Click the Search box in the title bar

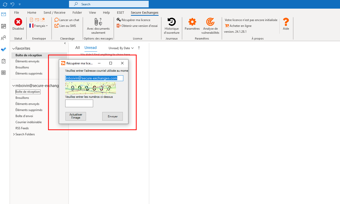(109, 4)
